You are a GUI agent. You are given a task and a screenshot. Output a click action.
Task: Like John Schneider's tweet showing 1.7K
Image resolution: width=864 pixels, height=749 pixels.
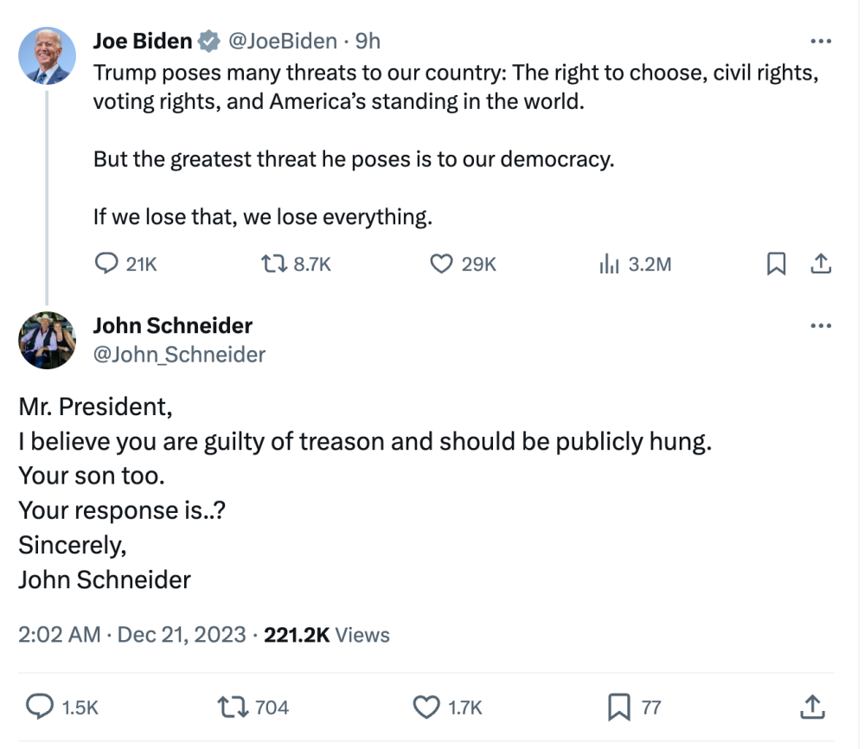pyautogui.click(x=426, y=707)
